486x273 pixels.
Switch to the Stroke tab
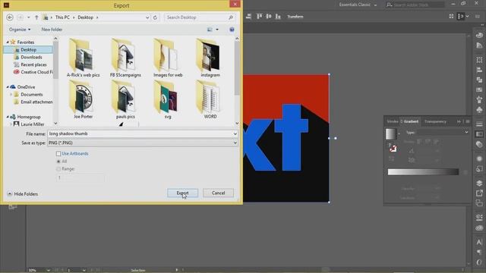[x=392, y=121]
